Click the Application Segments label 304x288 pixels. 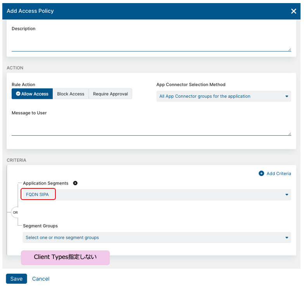pos(46,183)
